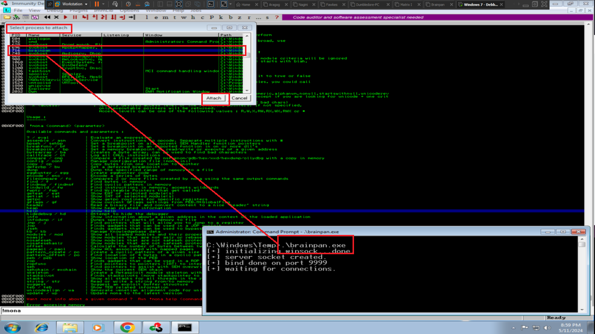
Task: Select the spoolsv process row
Action: (127, 74)
